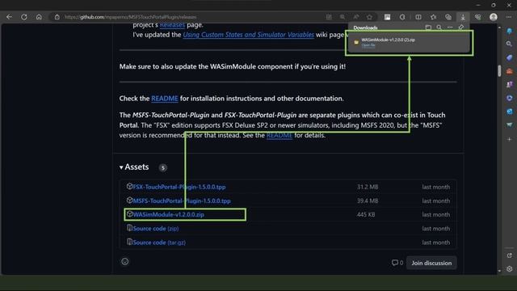Open the Releases link
517x291 pixels.
point(172,25)
